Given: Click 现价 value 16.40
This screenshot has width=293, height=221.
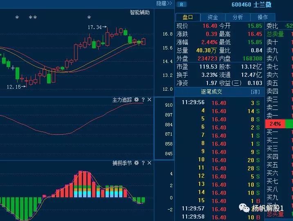Looking at the screenshot, I should click(210, 26).
